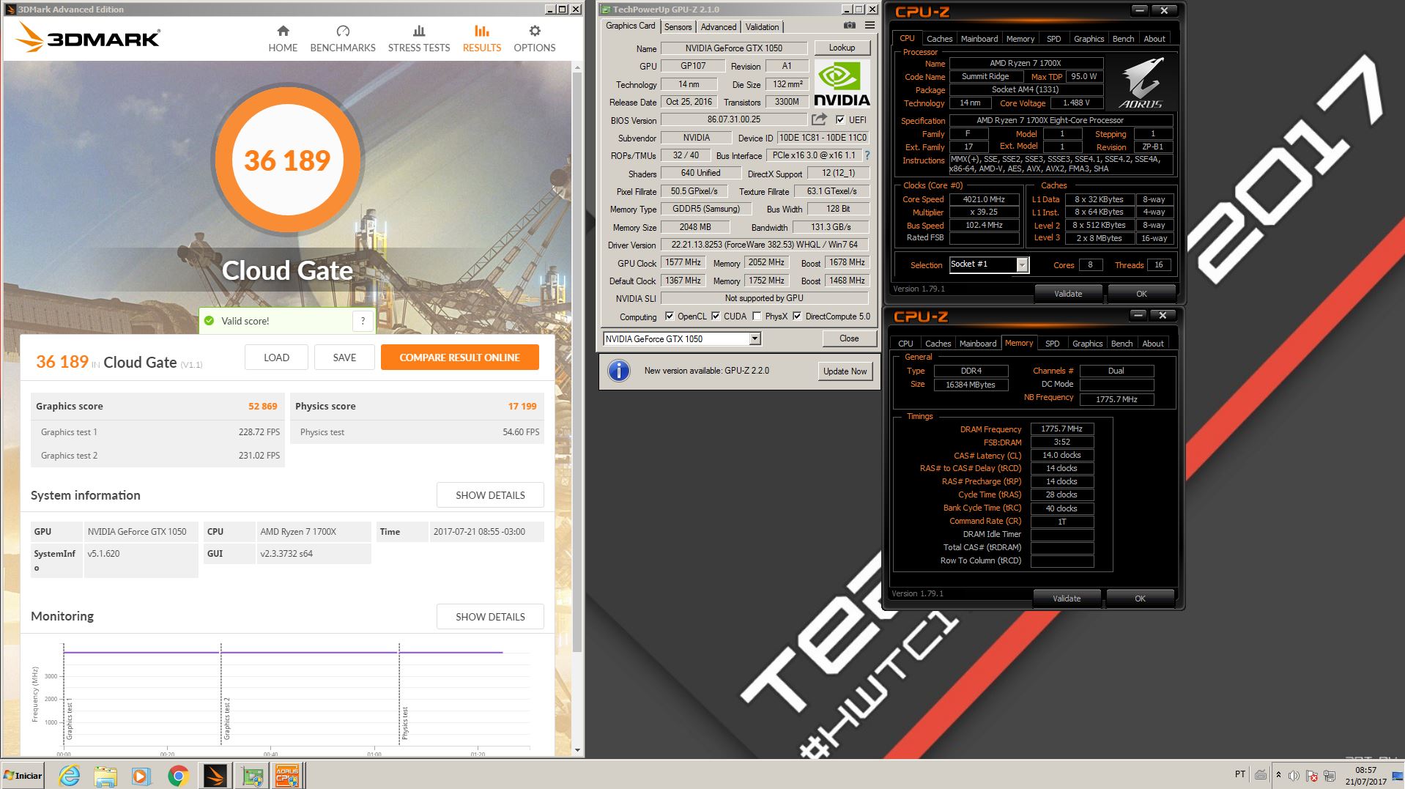Switch to AORUS CPU-Z in the taskbar
This screenshot has width=1405, height=789.
[287, 776]
